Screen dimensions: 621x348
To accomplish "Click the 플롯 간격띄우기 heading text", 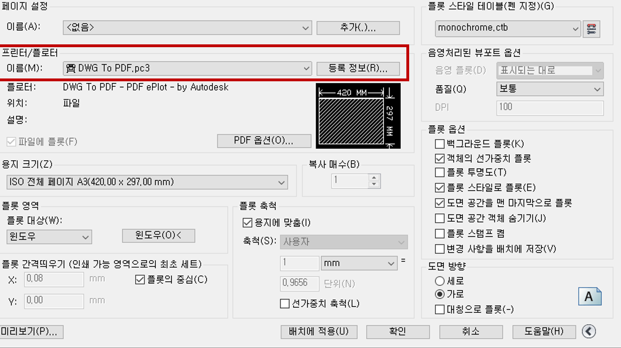I will tap(101, 264).
